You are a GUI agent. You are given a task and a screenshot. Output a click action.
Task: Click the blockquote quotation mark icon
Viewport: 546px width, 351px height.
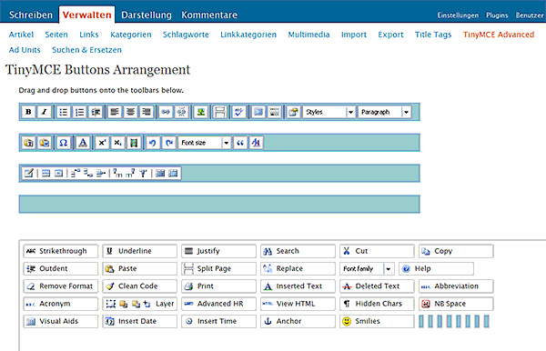(x=240, y=143)
